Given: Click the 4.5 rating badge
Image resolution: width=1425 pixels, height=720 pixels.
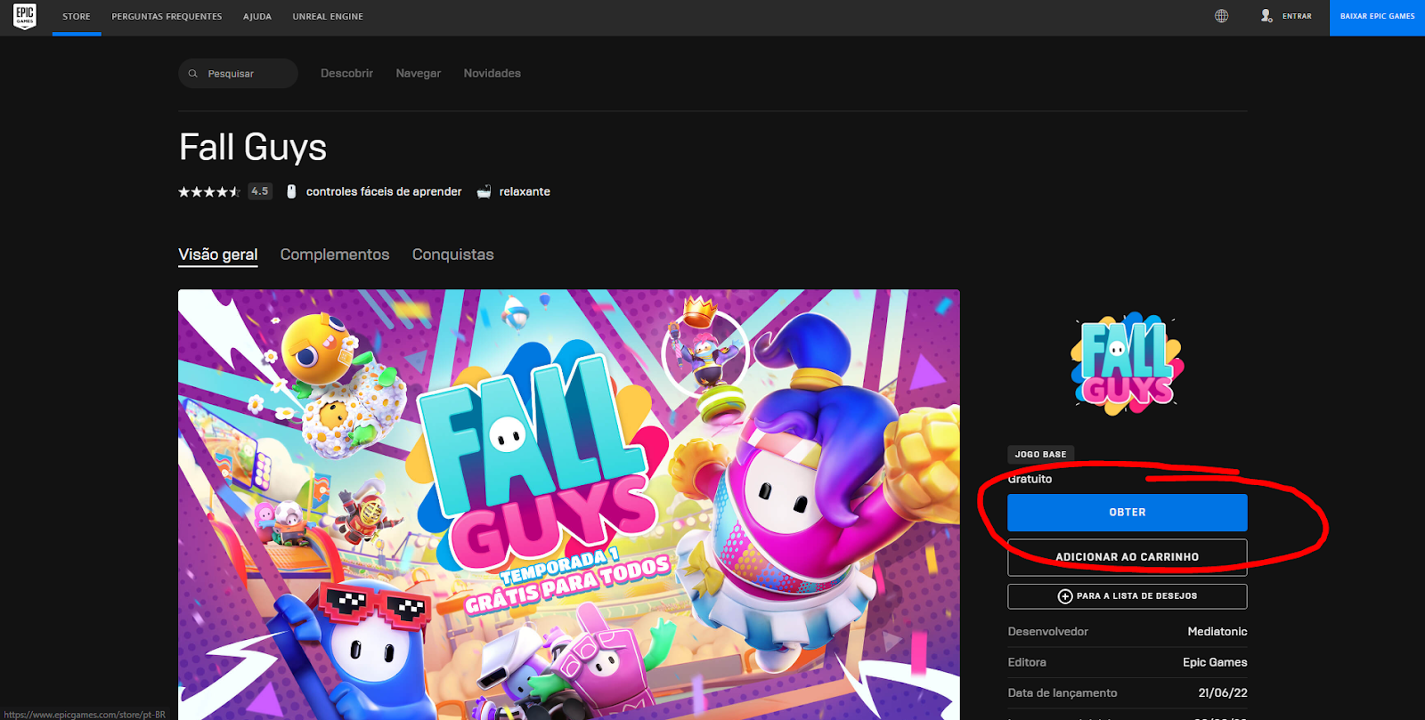Looking at the screenshot, I should (260, 191).
